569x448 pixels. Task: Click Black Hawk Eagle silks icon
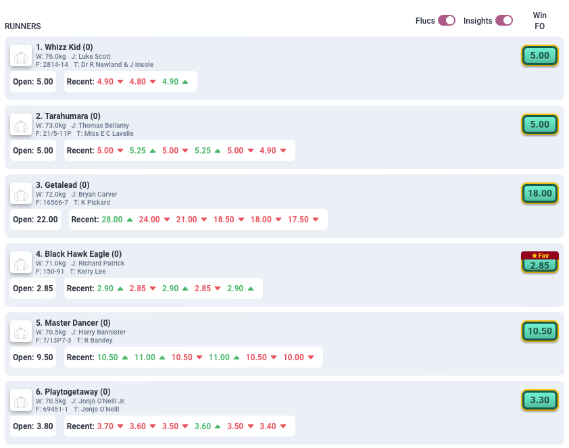21,262
